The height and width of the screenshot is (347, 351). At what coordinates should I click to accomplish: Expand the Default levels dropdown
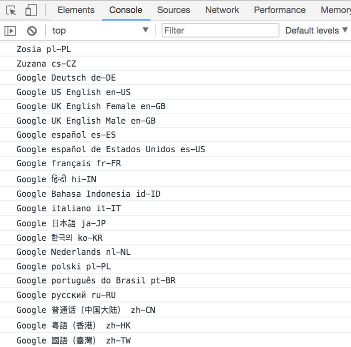(316, 31)
